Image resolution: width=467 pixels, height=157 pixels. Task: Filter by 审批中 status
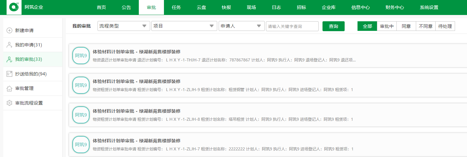coord(387,26)
